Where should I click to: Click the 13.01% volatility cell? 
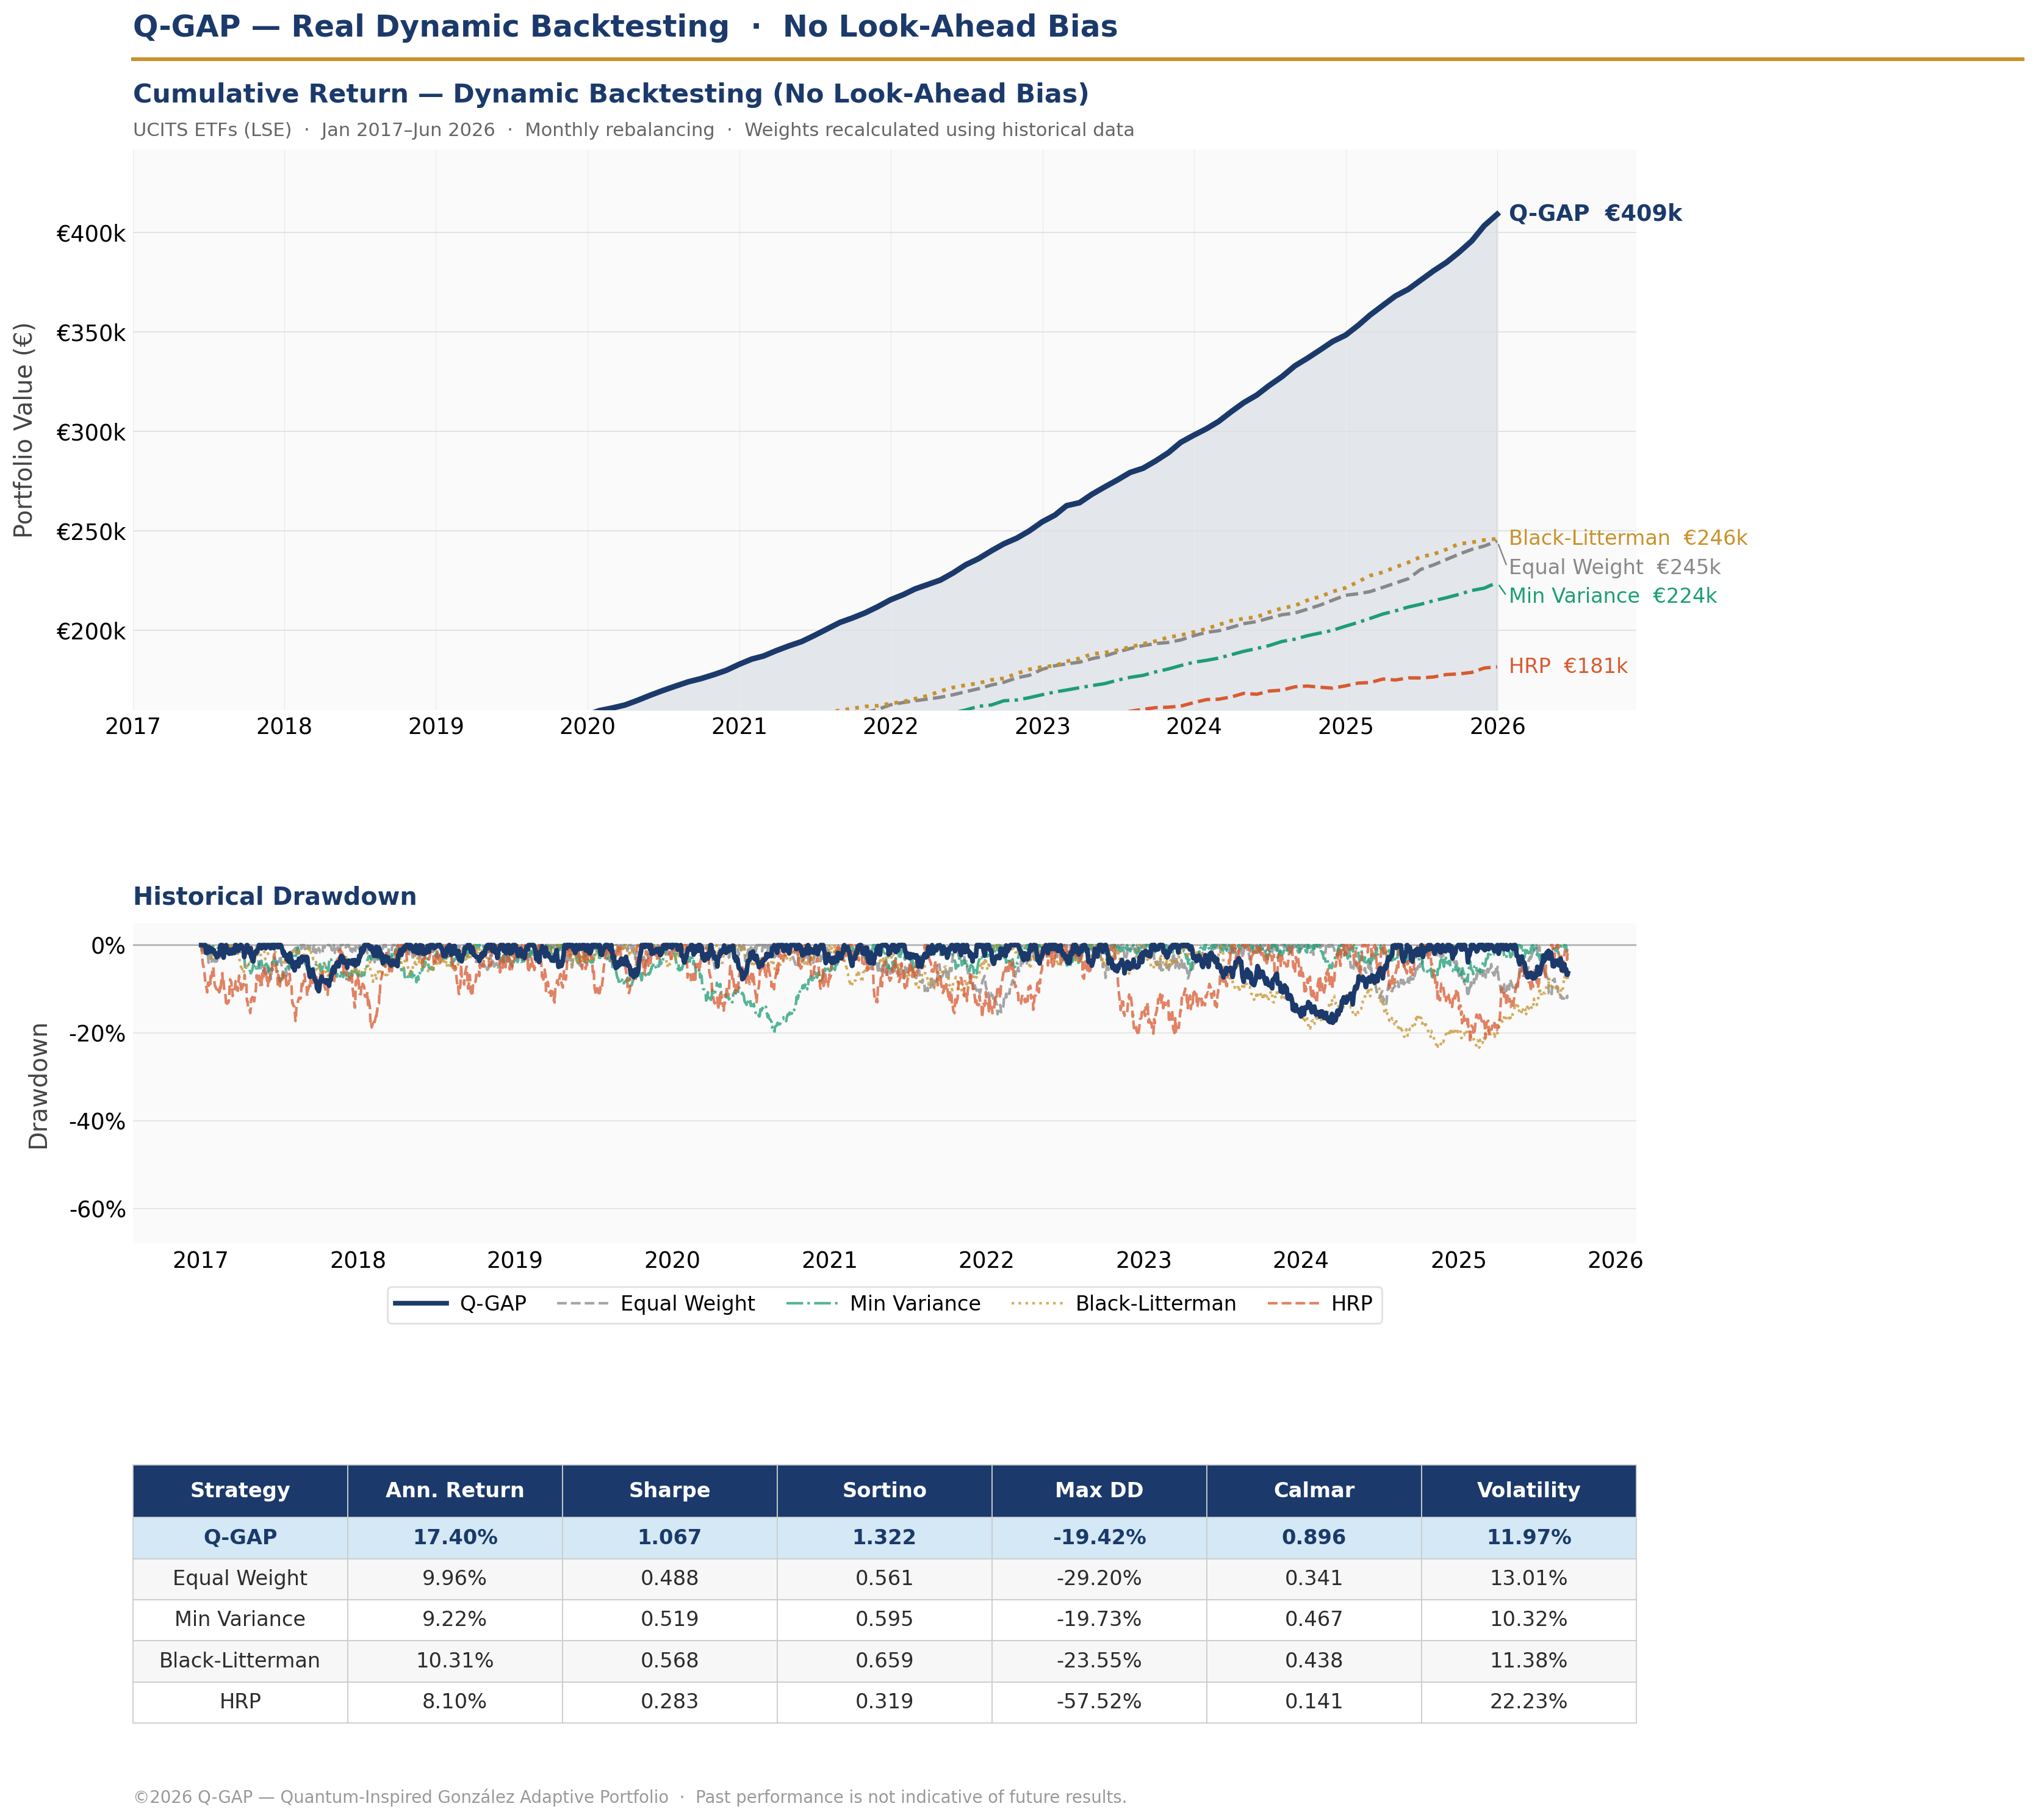1529,1578
